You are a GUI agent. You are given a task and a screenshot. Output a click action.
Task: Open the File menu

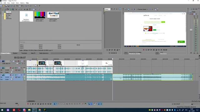(x=1, y=3)
